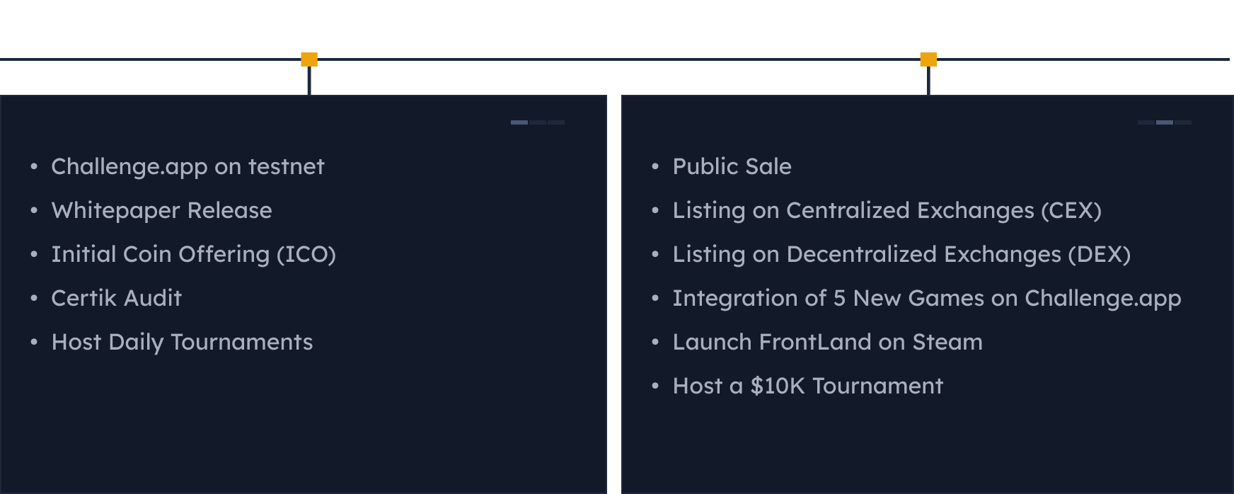Click "Challenge.app on testnet" item

188,166
